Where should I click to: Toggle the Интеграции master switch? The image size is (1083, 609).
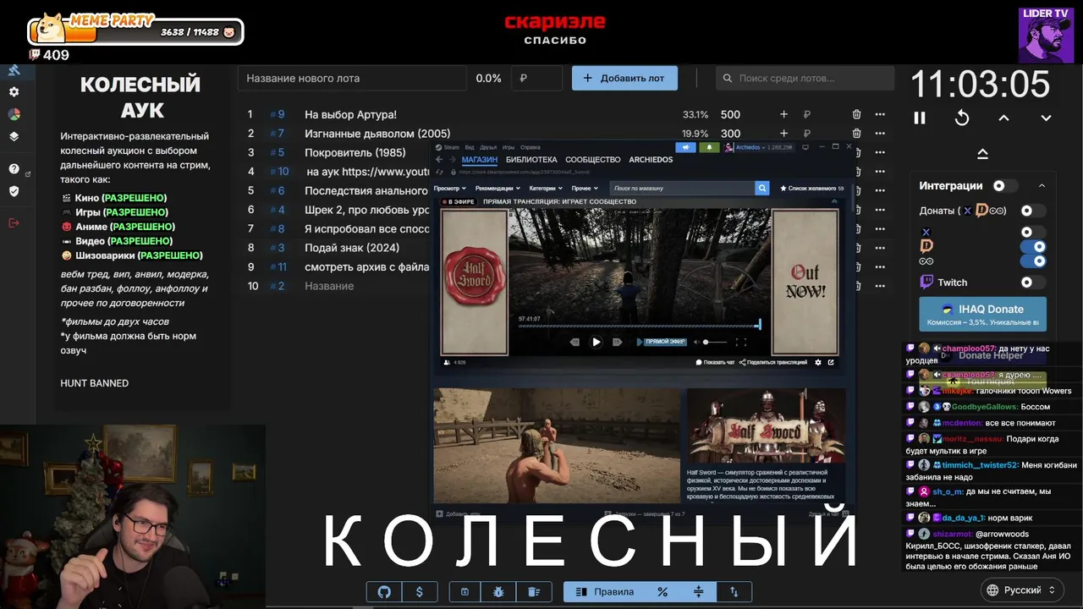(x=1003, y=186)
